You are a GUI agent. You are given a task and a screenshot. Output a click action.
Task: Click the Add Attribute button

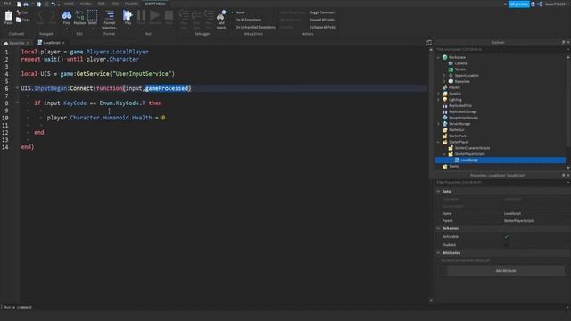506,271
